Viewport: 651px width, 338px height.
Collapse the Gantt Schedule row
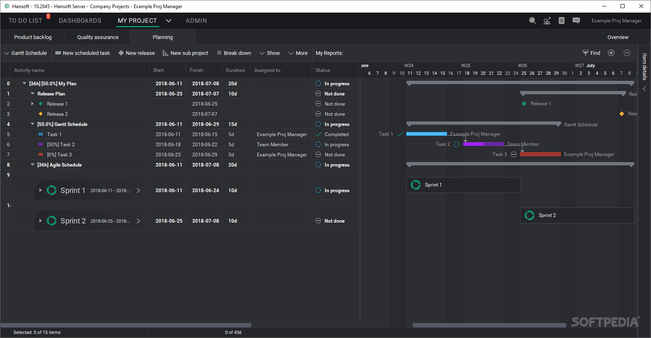tap(33, 124)
